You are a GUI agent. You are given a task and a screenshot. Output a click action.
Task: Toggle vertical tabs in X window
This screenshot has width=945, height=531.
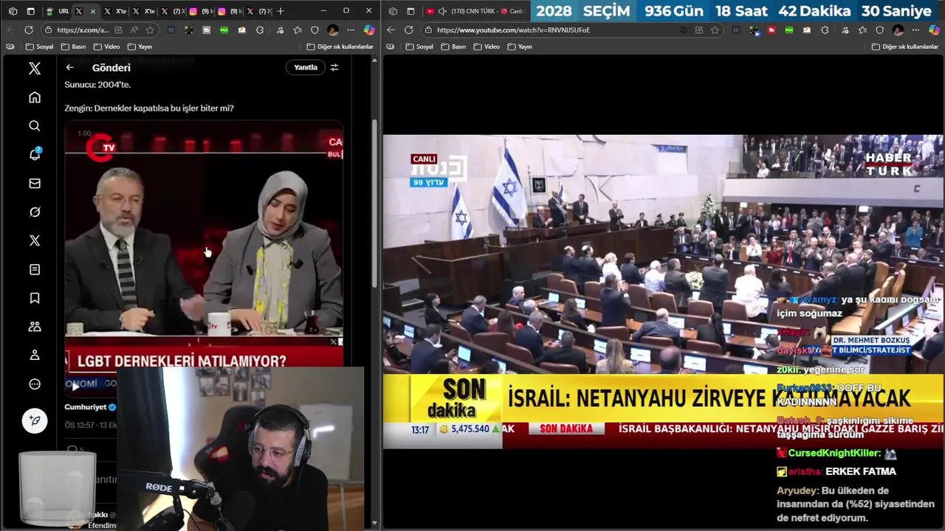30,11
